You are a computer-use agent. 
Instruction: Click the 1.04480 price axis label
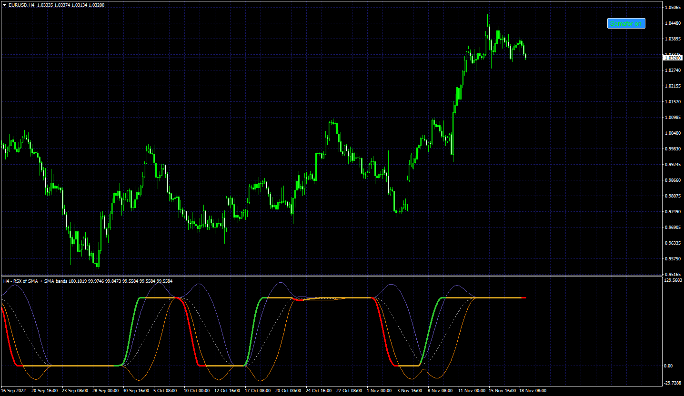click(x=673, y=23)
